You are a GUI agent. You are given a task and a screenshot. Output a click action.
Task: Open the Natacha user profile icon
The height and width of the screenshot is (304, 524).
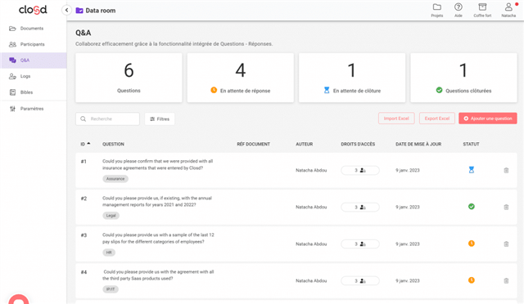point(508,7)
